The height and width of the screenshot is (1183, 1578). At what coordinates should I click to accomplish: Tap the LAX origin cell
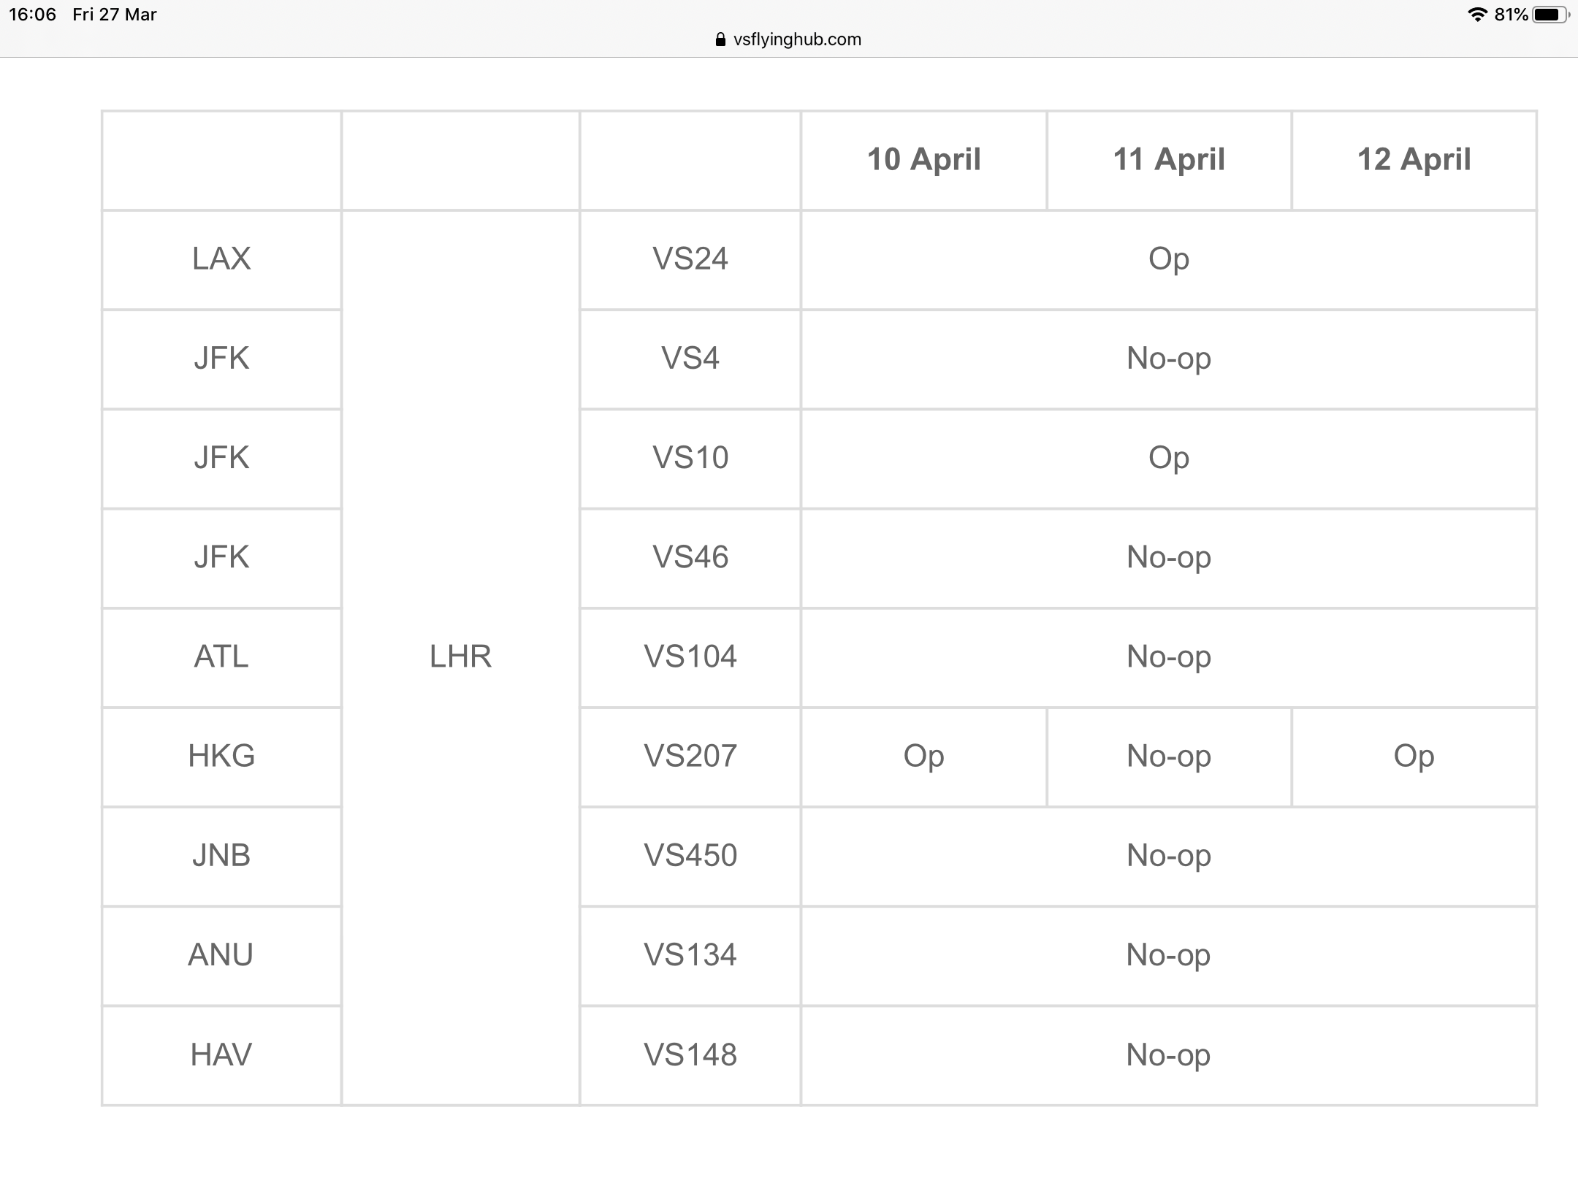[x=221, y=259]
